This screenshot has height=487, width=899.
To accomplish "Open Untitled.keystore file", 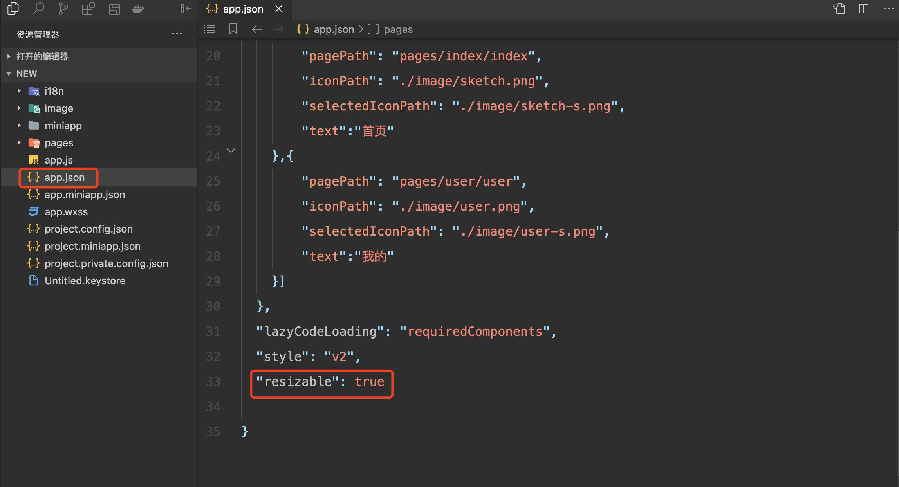I will point(99,280).
